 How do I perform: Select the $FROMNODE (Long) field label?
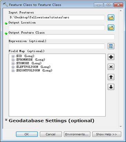click(31, 60)
